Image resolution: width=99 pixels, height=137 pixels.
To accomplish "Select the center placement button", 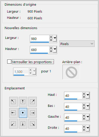I will pyautogui.click(x=23, y=113).
